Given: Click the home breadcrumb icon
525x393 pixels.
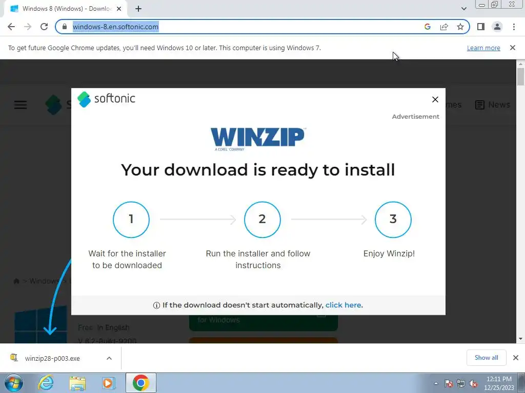Looking at the screenshot, I should point(16,281).
